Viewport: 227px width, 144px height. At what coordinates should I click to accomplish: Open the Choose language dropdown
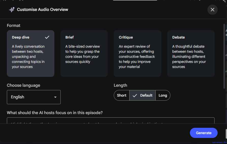pos(34,97)
